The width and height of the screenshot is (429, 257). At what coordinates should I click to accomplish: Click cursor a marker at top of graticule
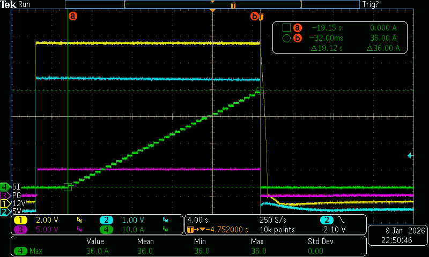click(x=72, y=16)
